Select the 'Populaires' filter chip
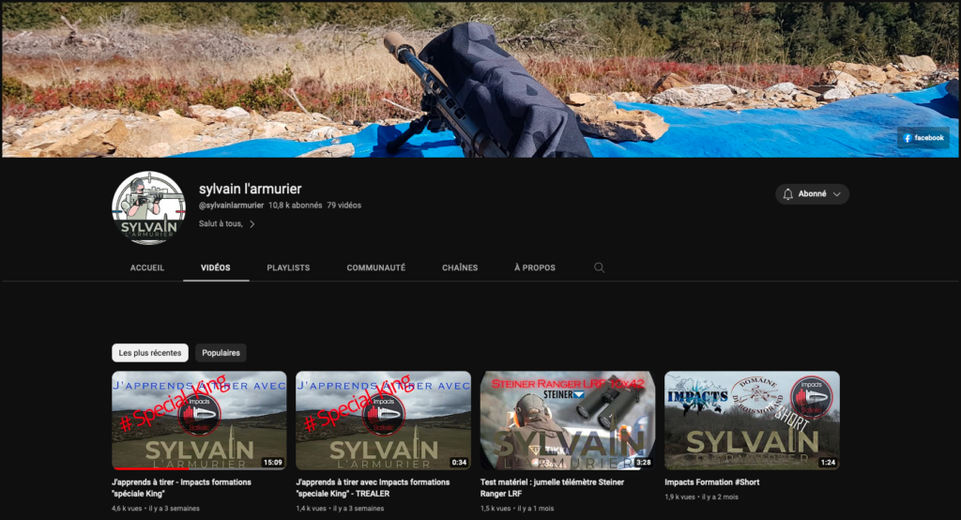The height and width of the screenshot is (520, 961). (221, 353)
